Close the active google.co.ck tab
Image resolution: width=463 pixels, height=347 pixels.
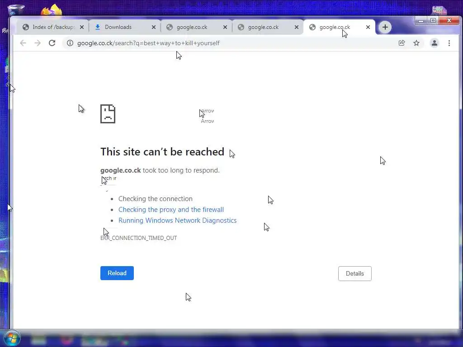click(368, 27)
